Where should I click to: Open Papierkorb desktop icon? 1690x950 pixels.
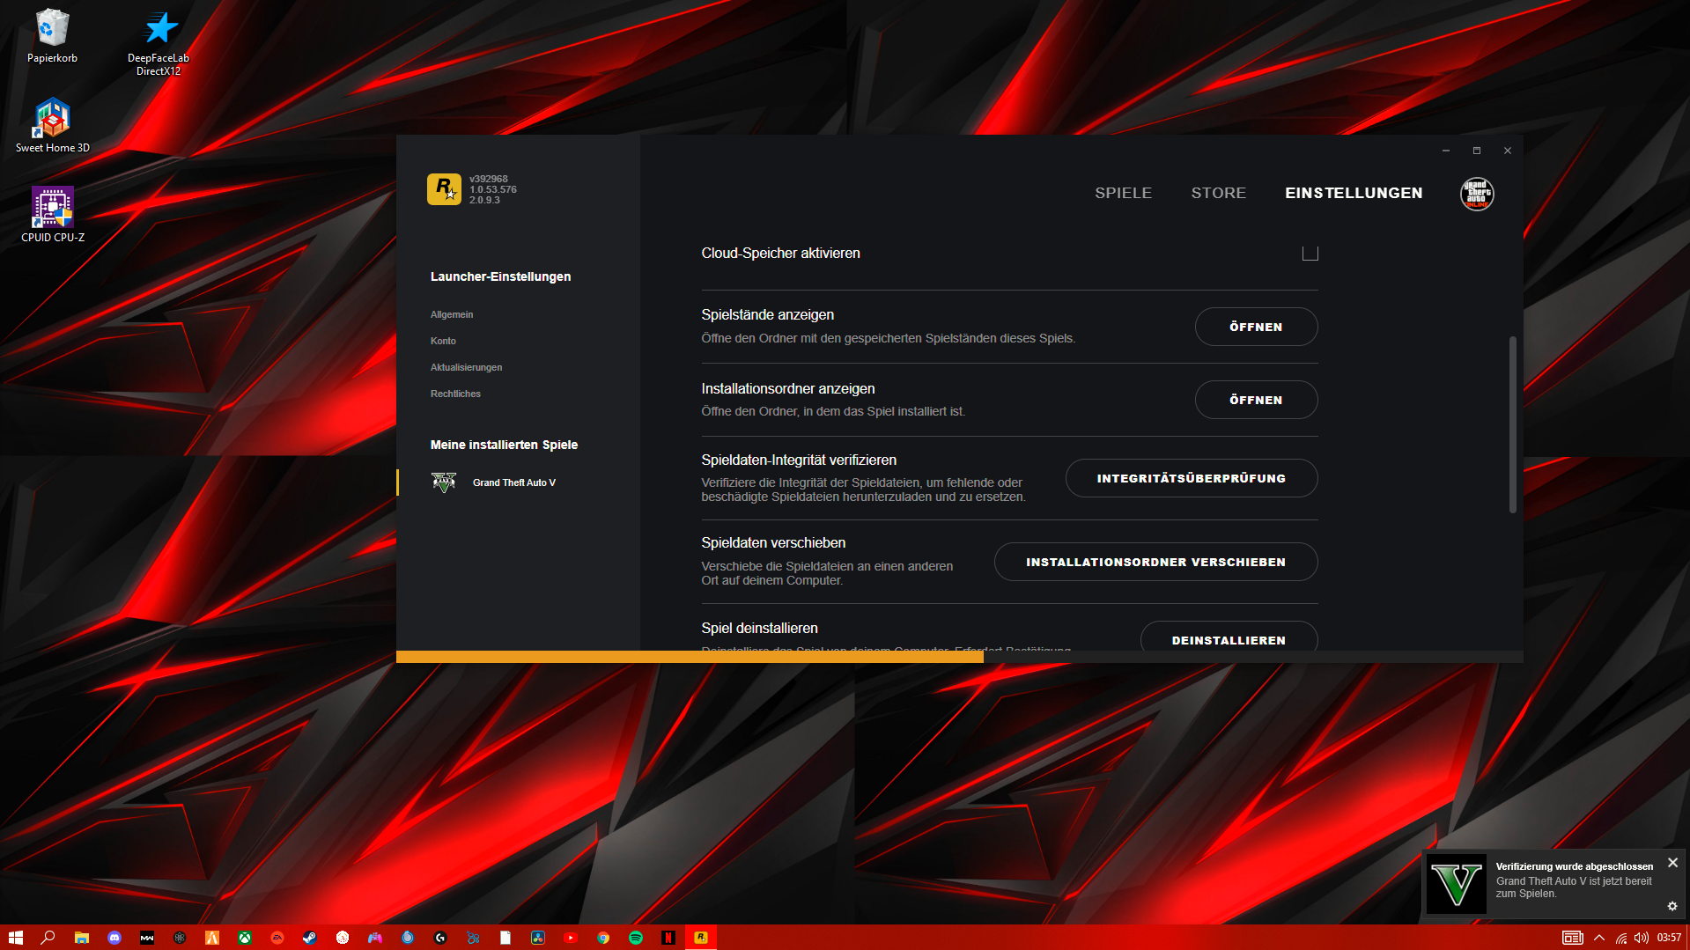[52, 37]
